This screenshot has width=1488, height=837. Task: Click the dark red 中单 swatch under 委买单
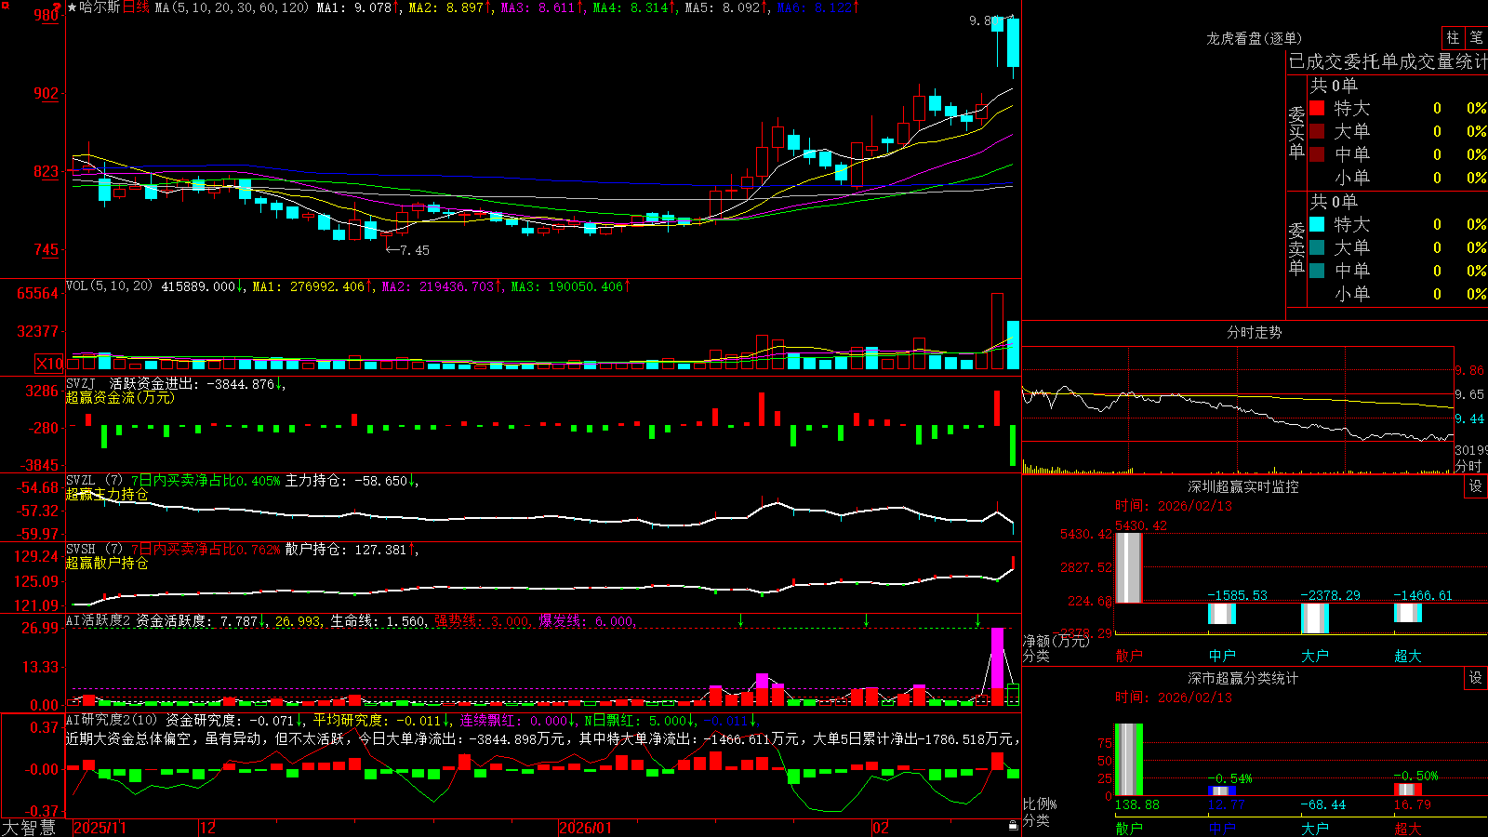click(1317, 154)
